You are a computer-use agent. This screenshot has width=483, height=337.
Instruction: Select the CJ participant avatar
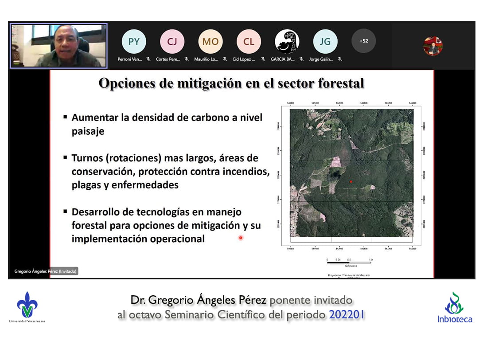point(172,42)
